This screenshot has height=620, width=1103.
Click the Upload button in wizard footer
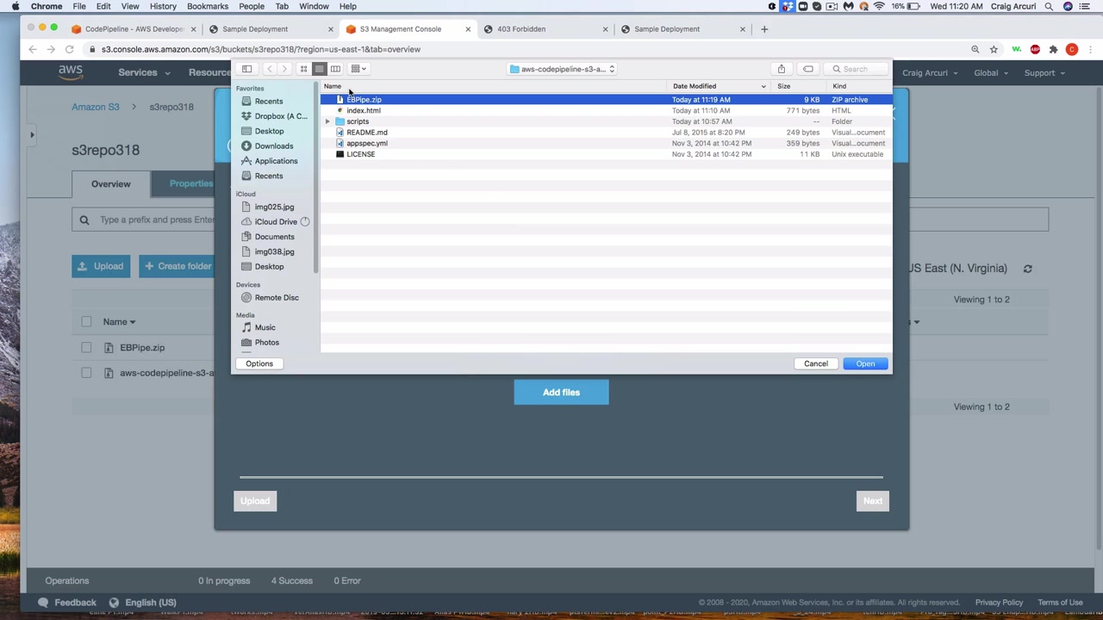[255, 501]
